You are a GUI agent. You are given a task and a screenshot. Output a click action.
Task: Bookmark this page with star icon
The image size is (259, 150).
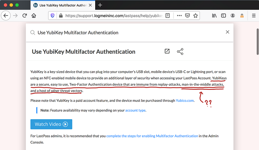[x=196, y=16]
